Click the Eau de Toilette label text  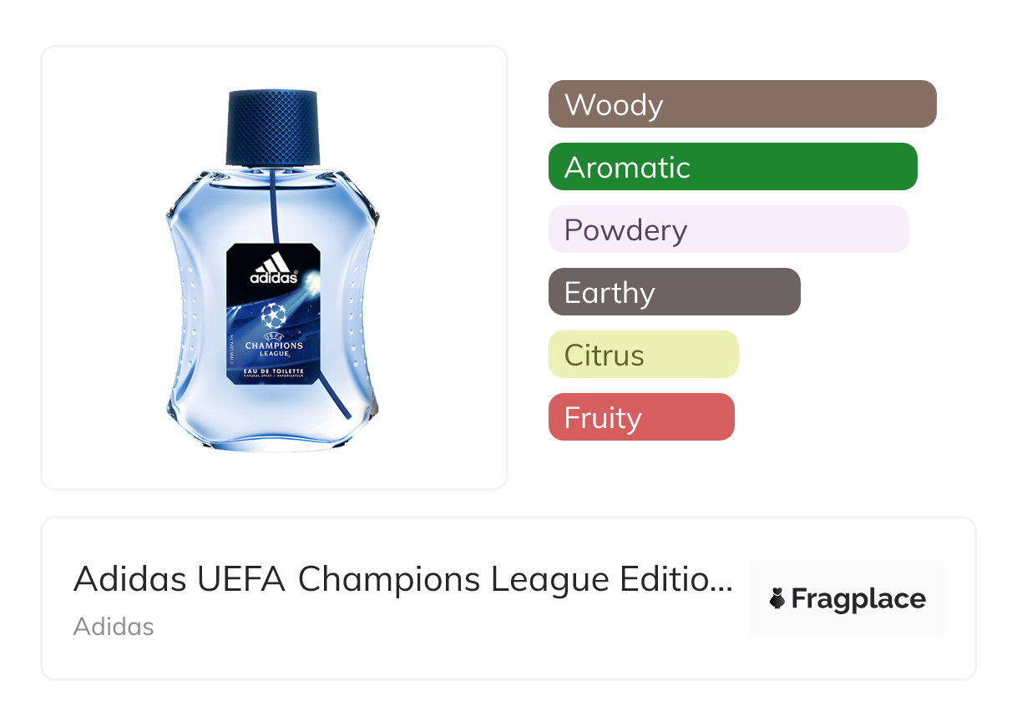pos(273,370)
